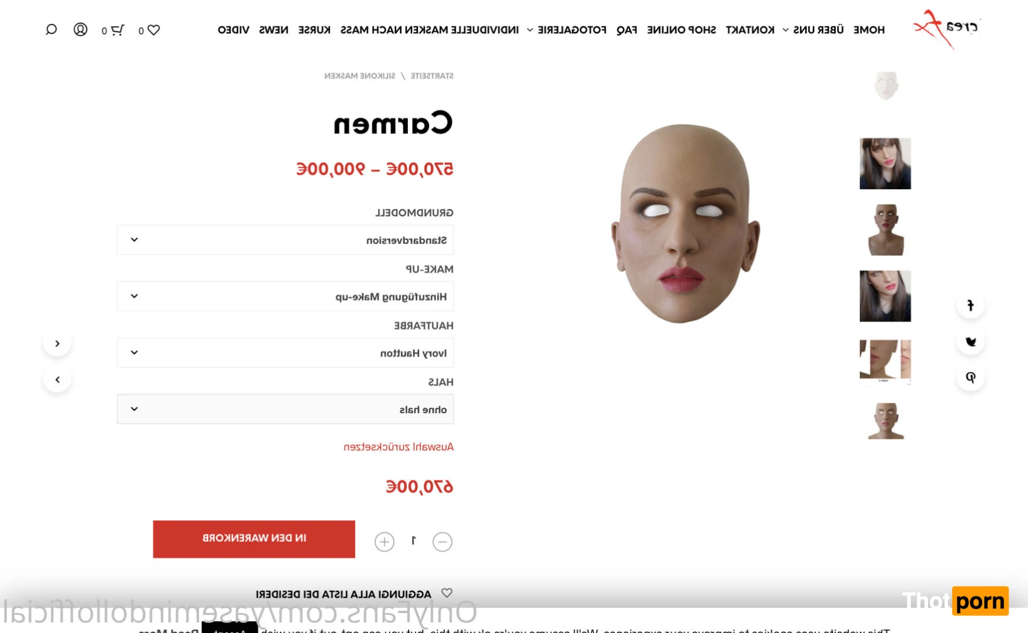Click the In den Warenkorb button

254,539
